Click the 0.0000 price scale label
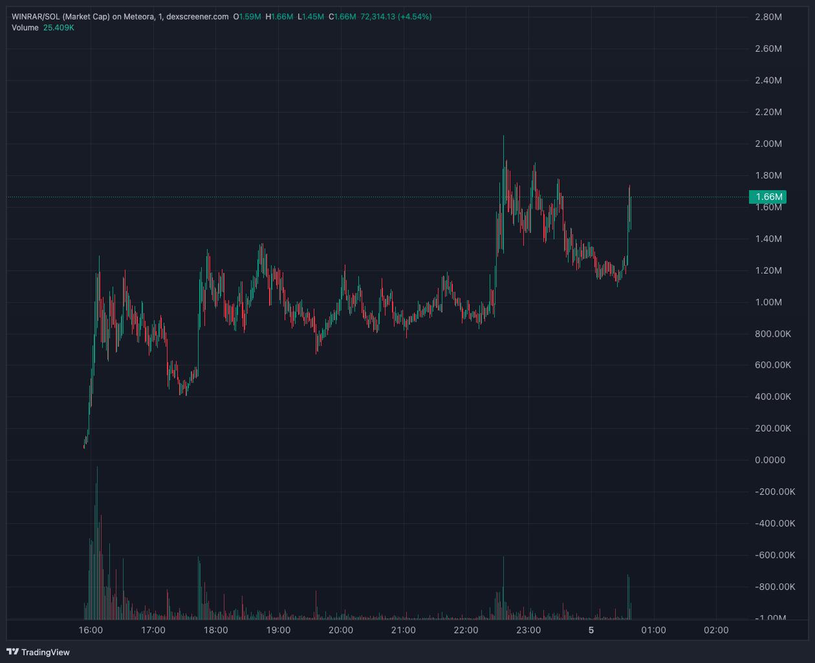815x663 pixels. click(x=770, y=460)
